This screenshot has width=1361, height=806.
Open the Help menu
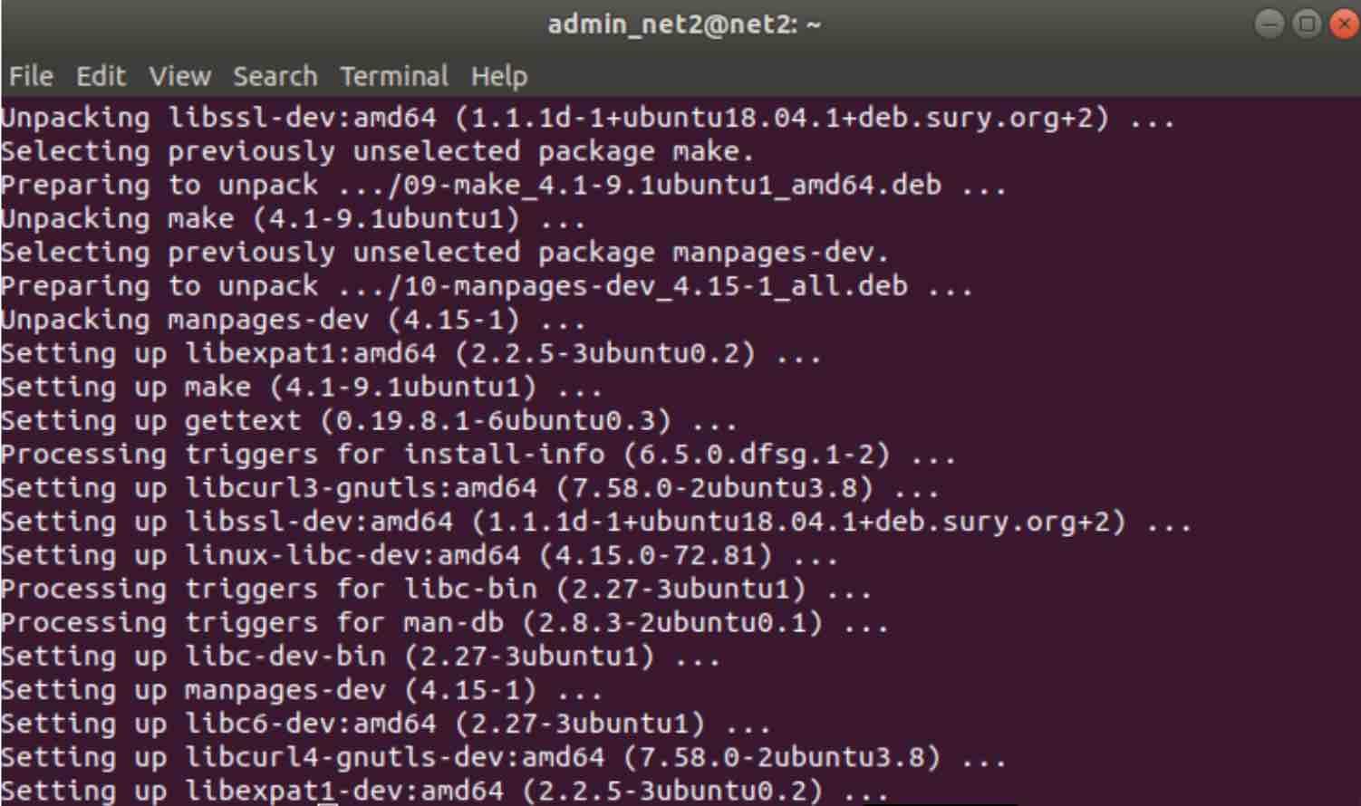(x=499, y=76)
